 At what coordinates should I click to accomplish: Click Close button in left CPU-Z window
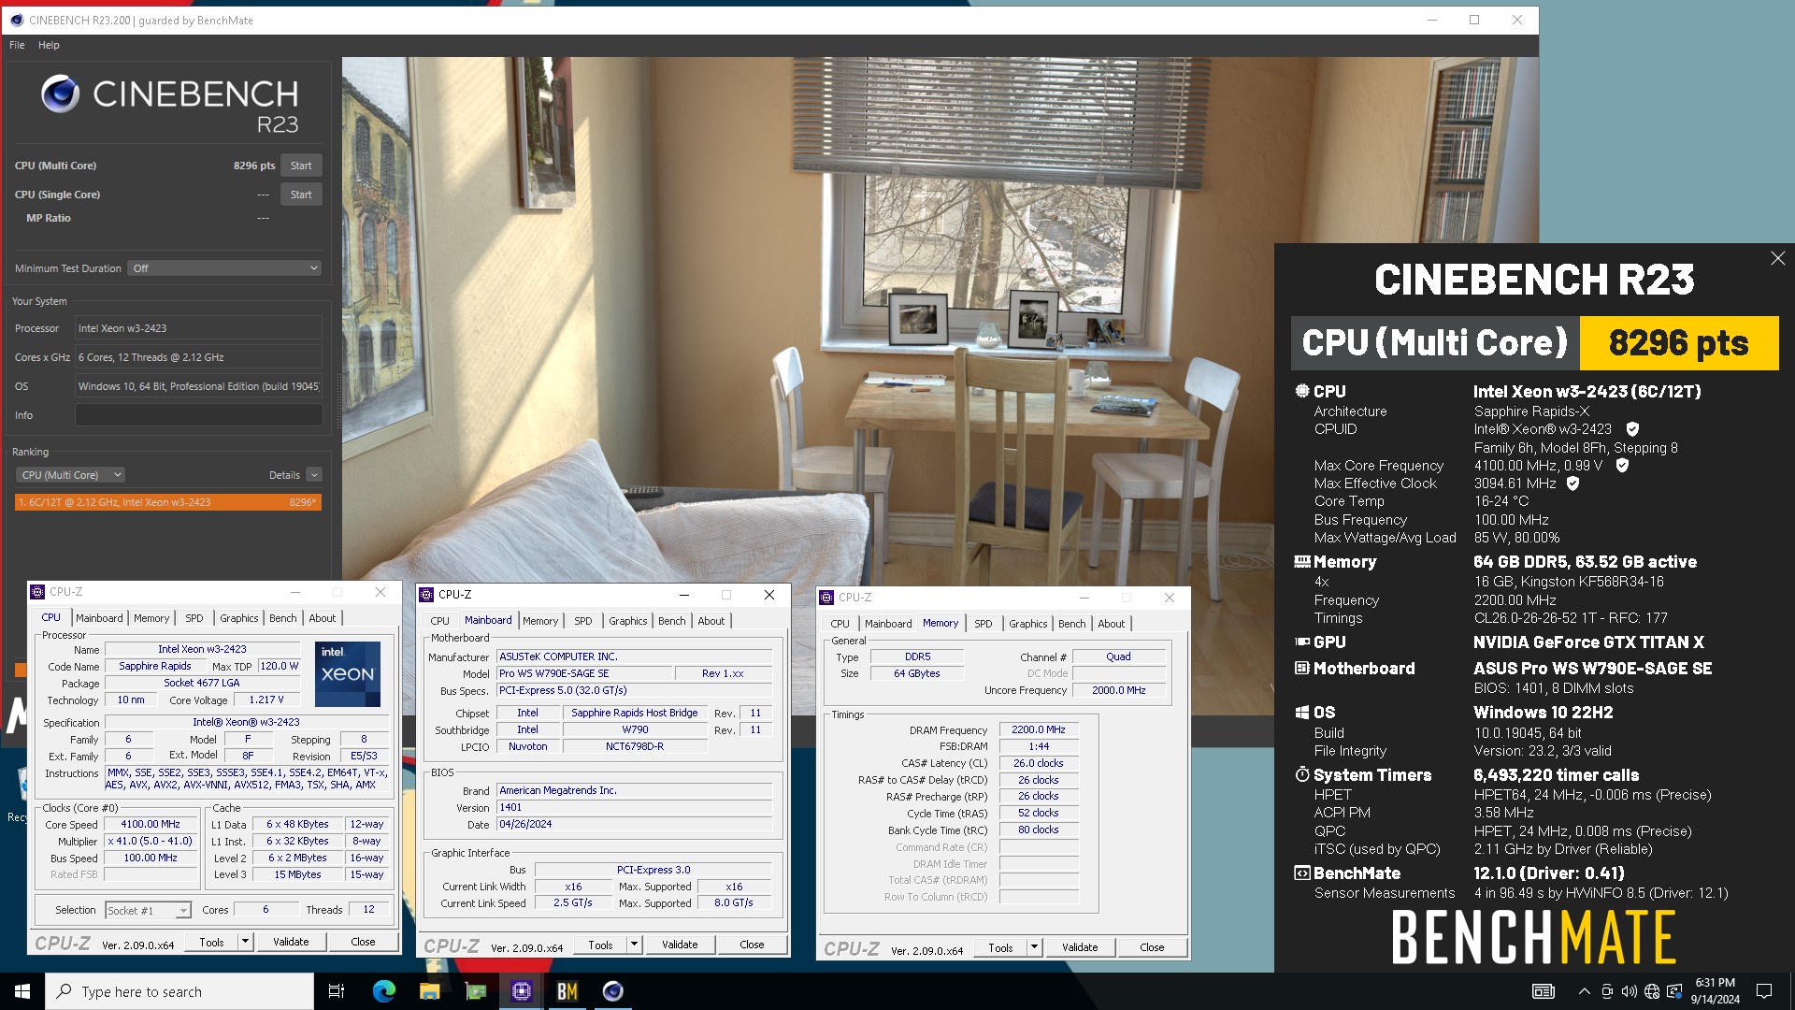coord(363,942)
